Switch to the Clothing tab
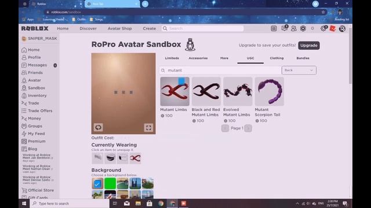371x208 pixels. coord(277,58)
